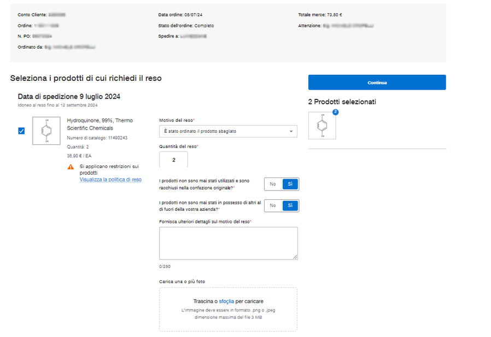Click the selected product thumbnail under Prodotti selezionati
Image resolution: width=491 pixels, height=337 pixels.
coord(322,126)
